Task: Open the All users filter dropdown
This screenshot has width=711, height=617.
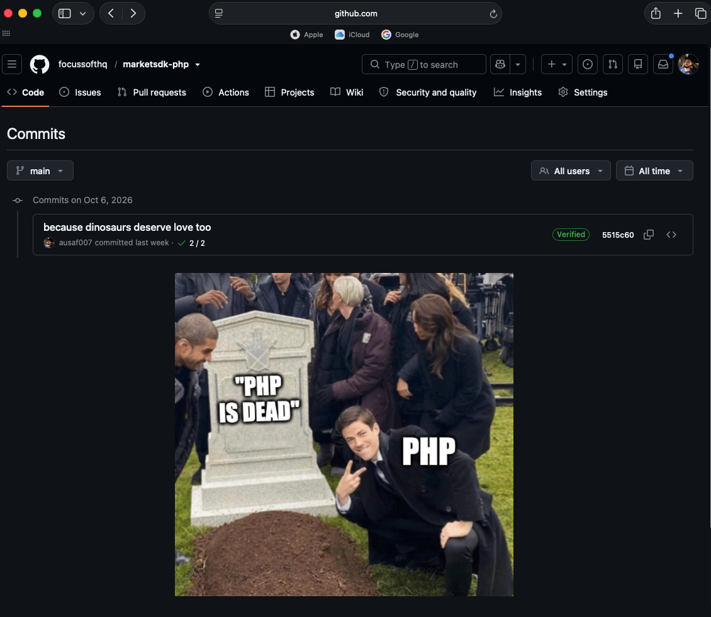Action: point(571,171)
